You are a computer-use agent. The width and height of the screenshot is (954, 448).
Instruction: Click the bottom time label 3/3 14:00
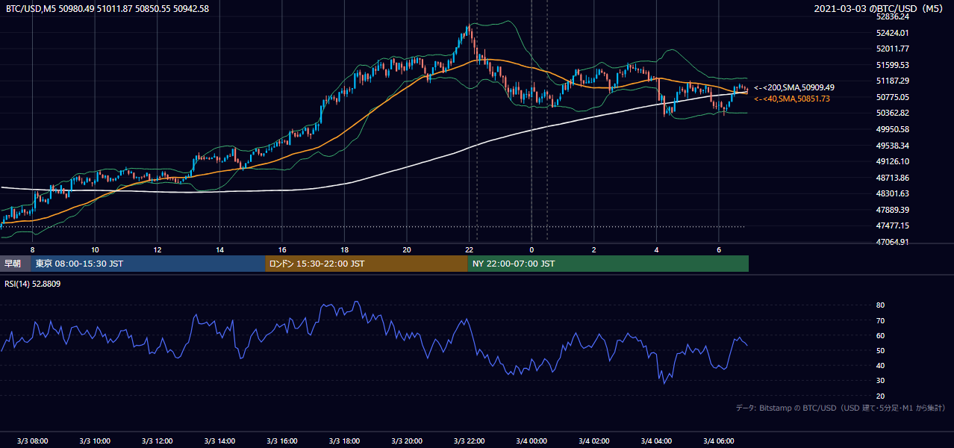coord(219,441)
